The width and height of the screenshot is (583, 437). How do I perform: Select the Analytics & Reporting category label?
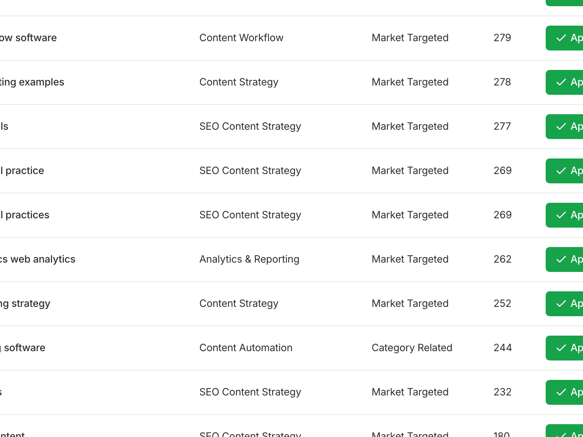pyautogui.click(x=249, y=259)
